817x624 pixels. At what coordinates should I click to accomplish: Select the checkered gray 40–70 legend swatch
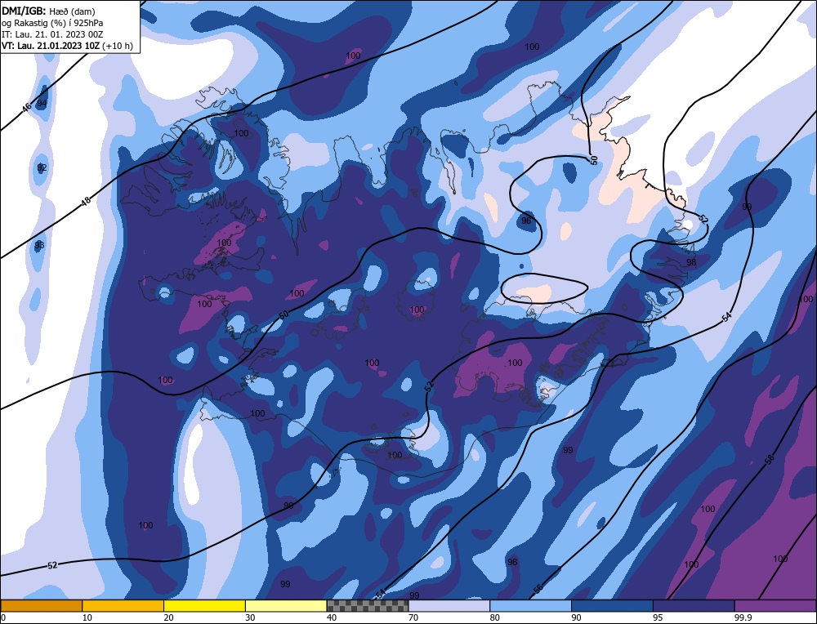368,605
